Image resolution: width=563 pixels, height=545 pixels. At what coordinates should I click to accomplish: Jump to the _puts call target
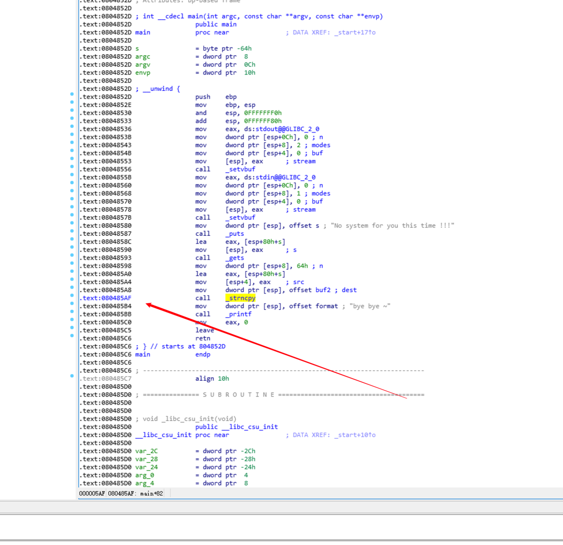pos(235,234)
